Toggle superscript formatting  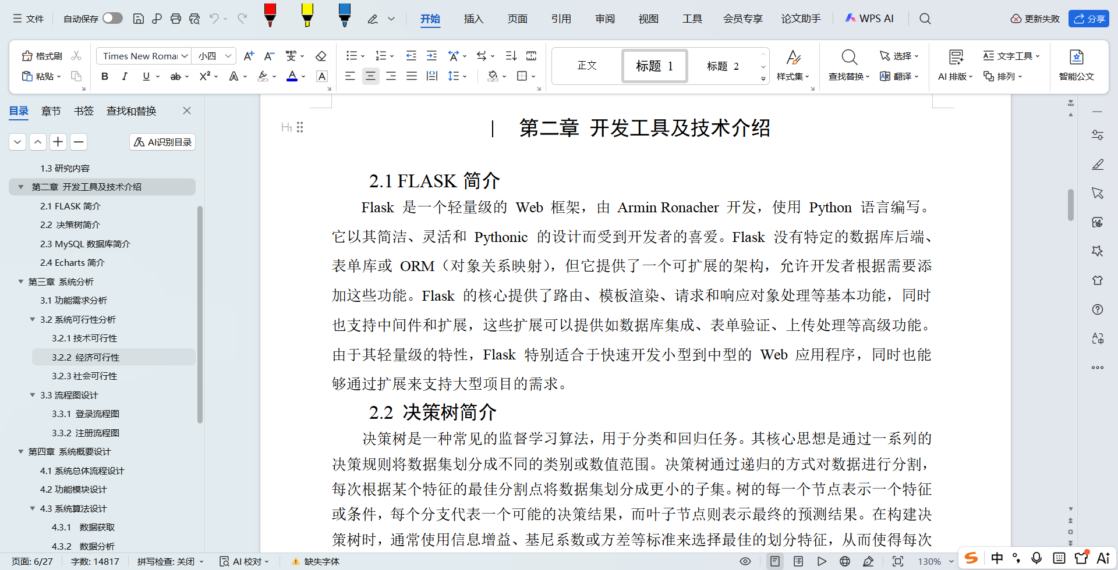[x=205, y=76]
